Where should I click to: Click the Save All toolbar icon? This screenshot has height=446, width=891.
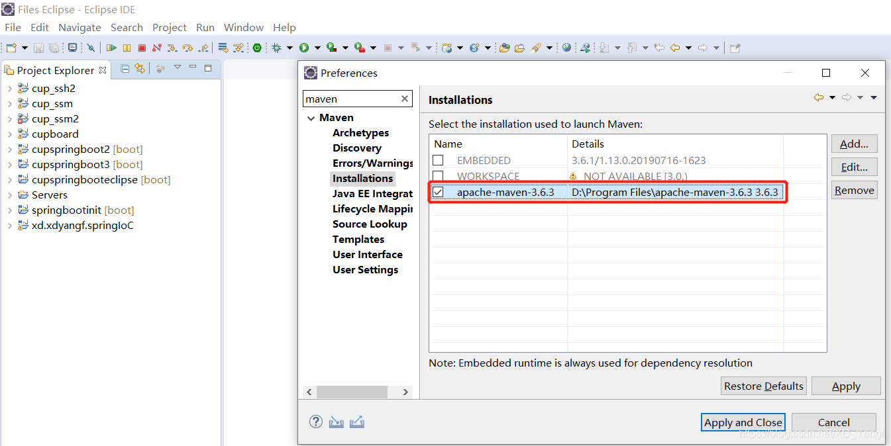click(x=54, y=48)
